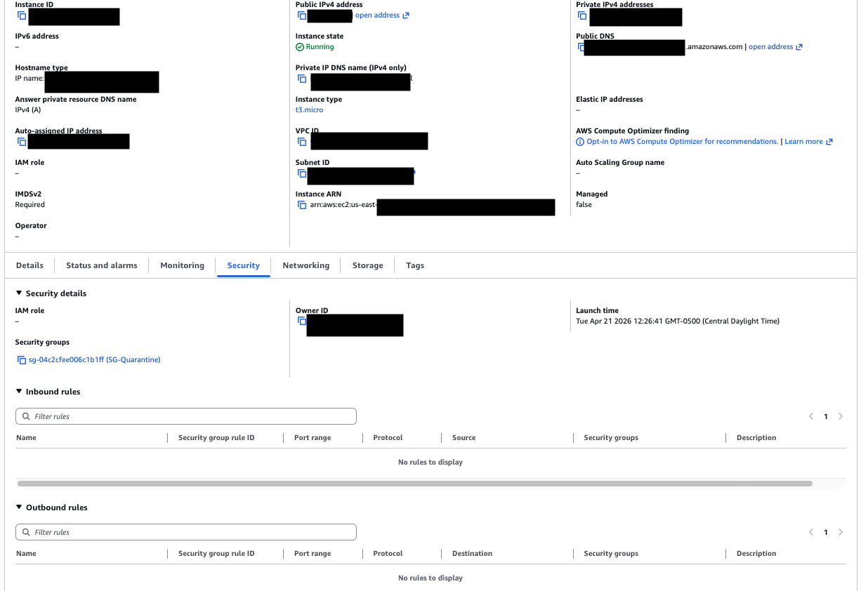Copy the Owner ID
The height and width of the screenshot is (591, 861).
pos(302,321)
